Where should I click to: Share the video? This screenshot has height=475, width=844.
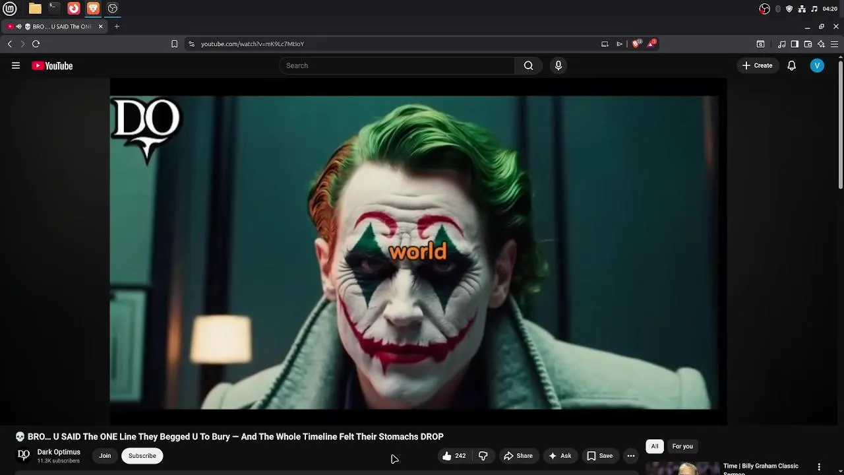518,456
